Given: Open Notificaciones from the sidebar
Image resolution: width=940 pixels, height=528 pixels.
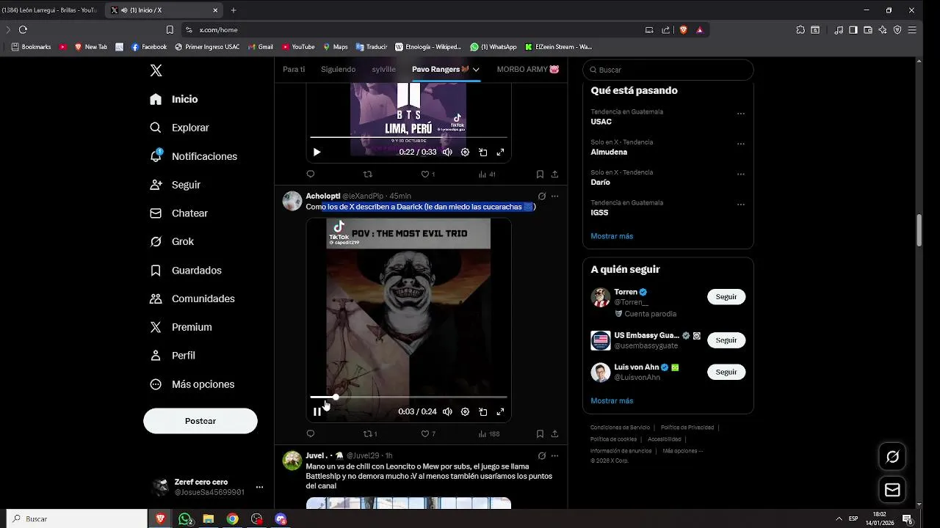Looking at the screenshot, I should pos(194,156).
